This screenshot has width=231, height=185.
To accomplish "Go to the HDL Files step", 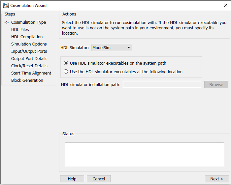I will 20,30.
